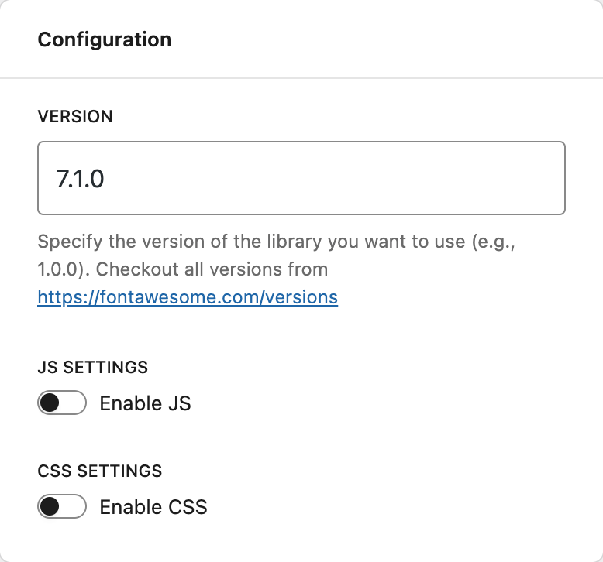Click the "Enable JS" label text
Image resolution: width=603 pixels, height=562 pixels.
click(145, 403)
